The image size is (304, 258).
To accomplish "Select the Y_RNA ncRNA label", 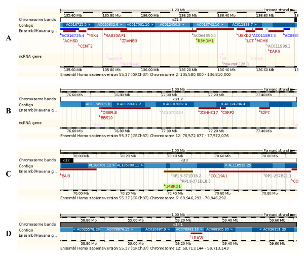I will (x=257, y=59).
